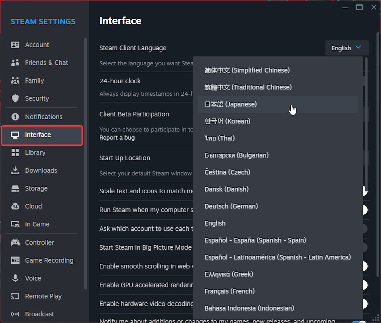Screen dimensions: 381x323
Task: Select the Cloud settings icon
Action: (x=15, y=206)
